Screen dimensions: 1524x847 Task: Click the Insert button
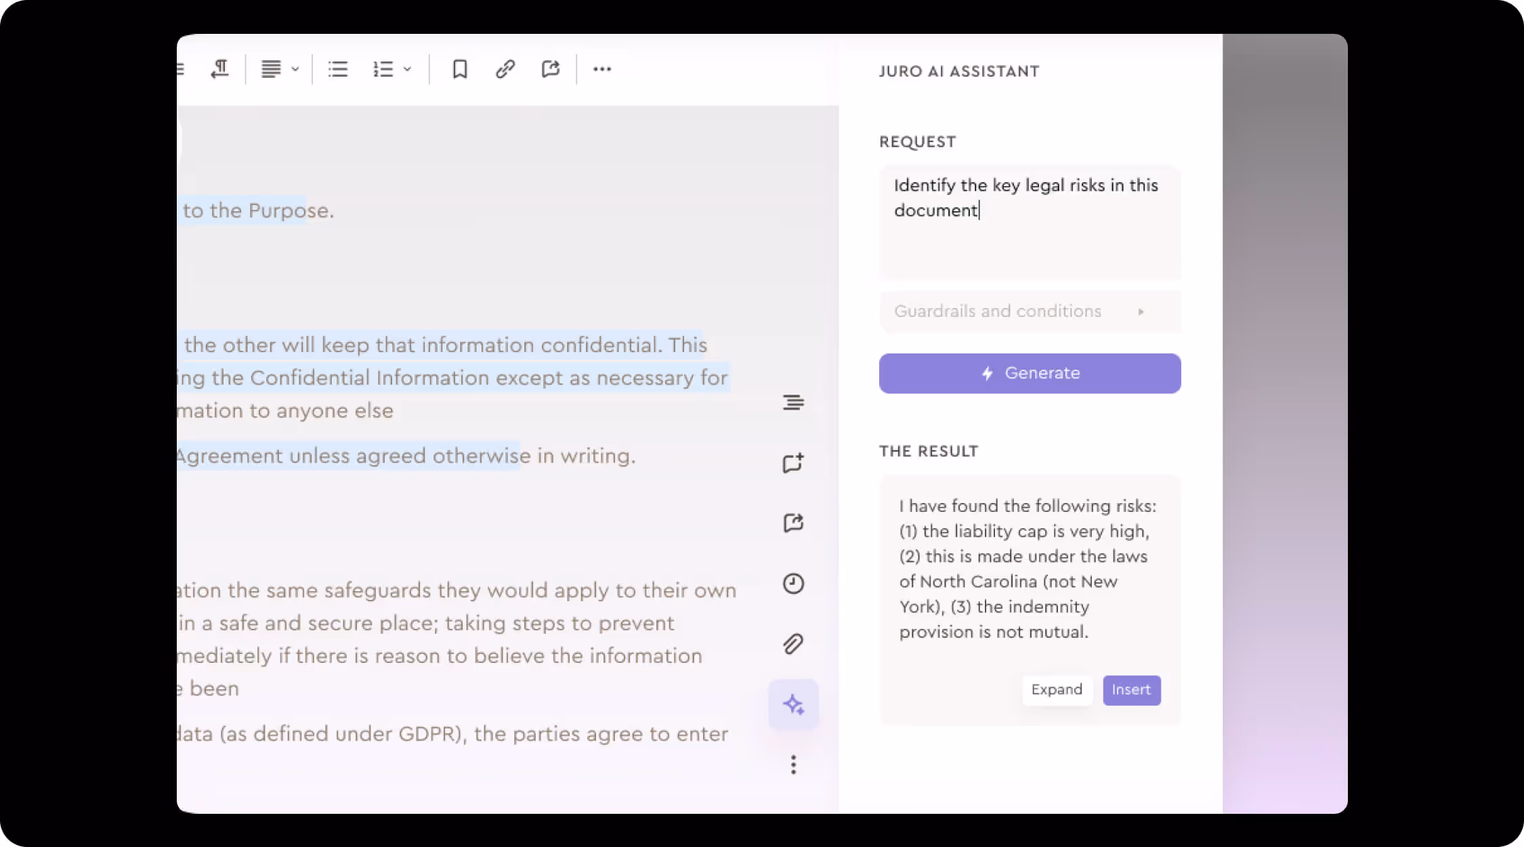click(1131, 690)
